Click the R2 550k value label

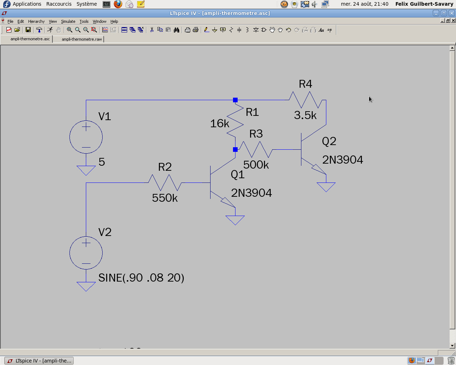[165, 198]
